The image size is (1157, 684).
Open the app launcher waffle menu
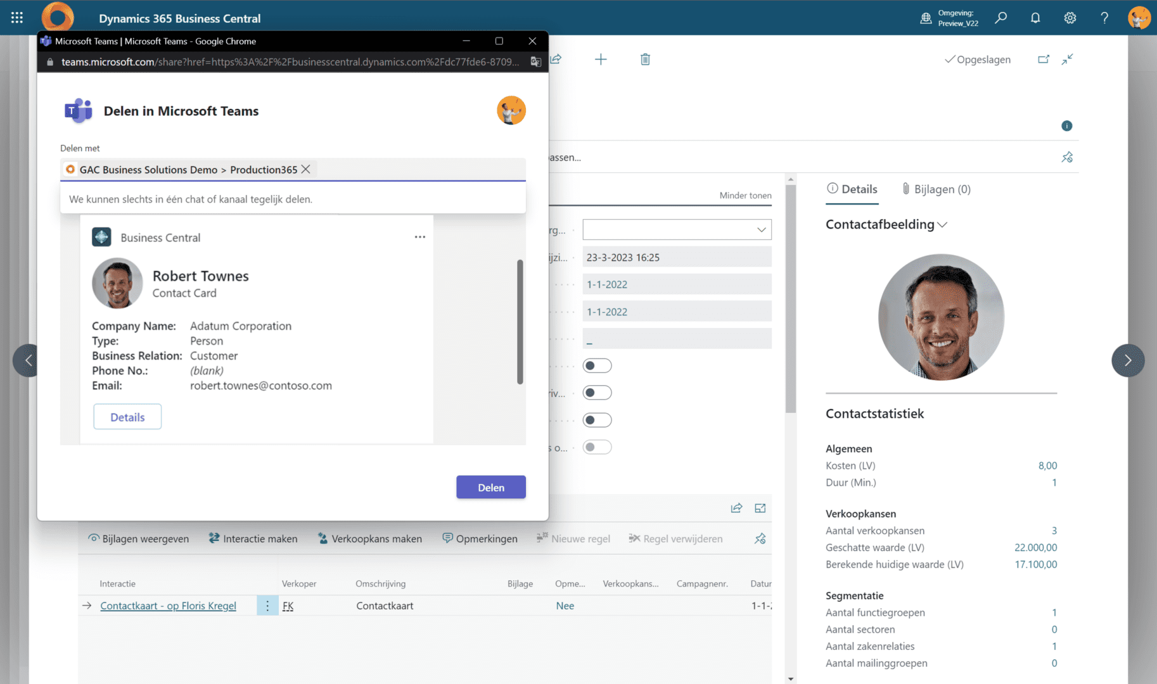[x=17, y=18]
